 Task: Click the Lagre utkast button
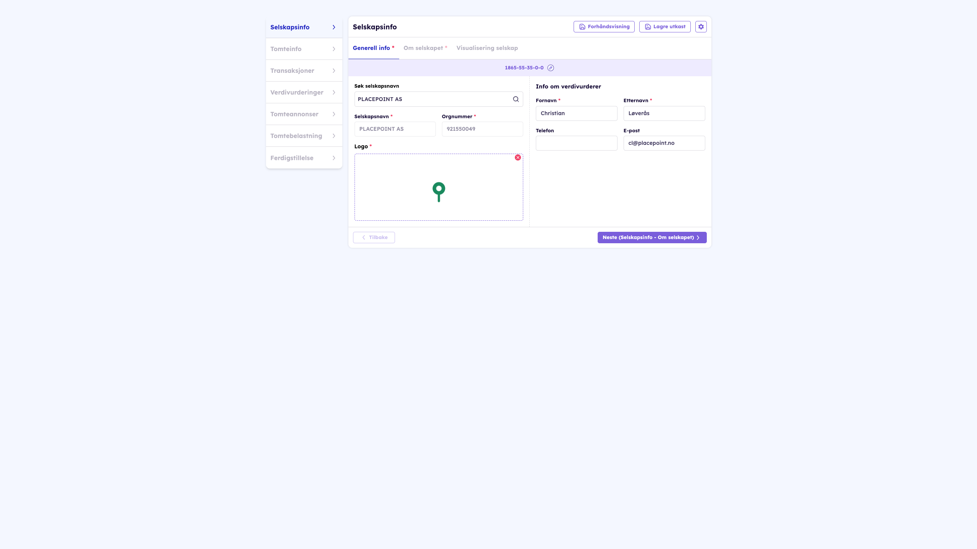tap(665, 27)
